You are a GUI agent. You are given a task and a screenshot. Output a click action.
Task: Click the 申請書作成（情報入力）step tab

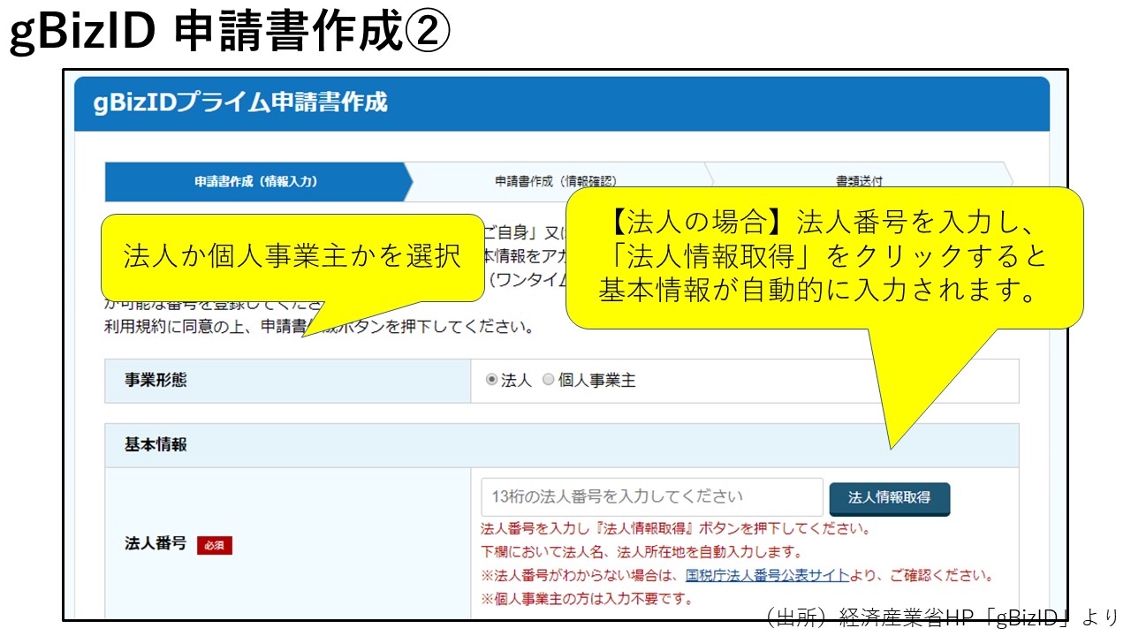(255, 182)
